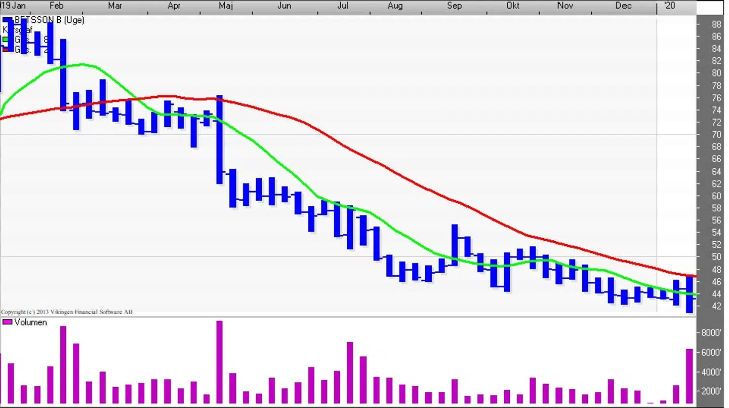729x408 pixels.
Task: Toggle the red moving average visibility
Action: [x=4, y=50]
